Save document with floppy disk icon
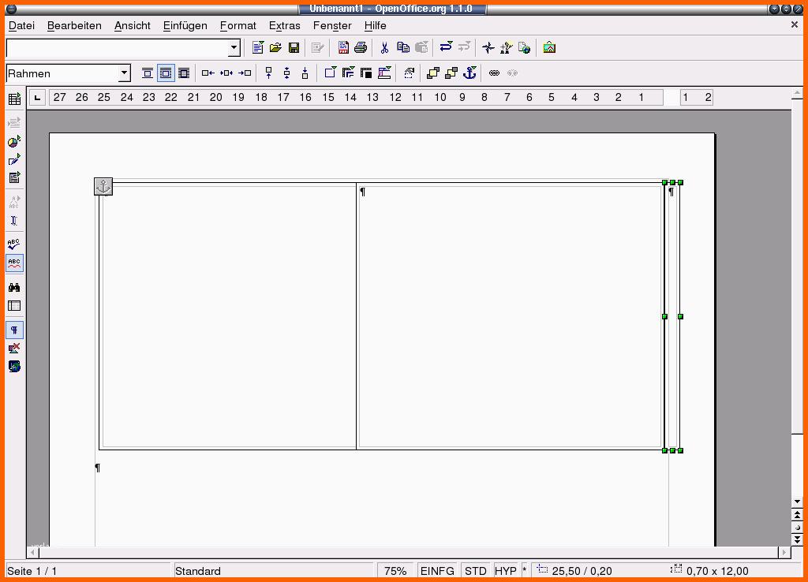 click(x=294, y=48)
